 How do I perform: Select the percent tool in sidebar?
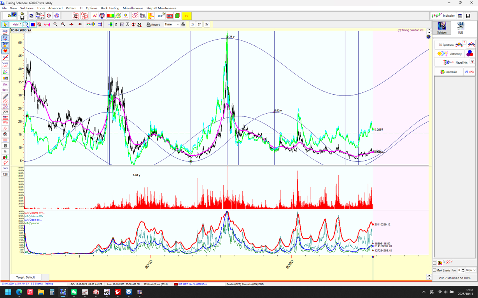tap(5, 151)
